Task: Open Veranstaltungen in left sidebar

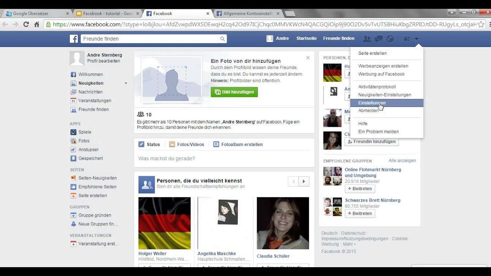Action: 95,101
